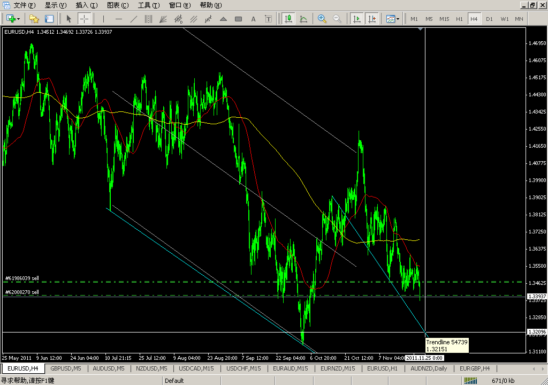Image resolution: width=548 pixels, height=385 pixels.
Task: Open the Text label tool
Action: click(x=269, y=19)
